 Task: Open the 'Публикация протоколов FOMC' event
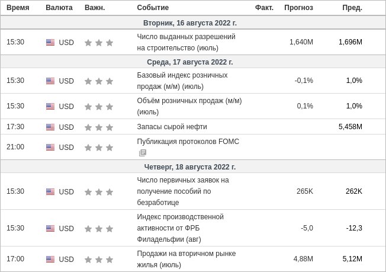(x=188, y=142)
